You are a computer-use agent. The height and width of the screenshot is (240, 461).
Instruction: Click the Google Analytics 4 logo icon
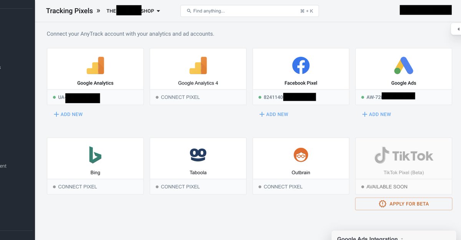click(198, 65)
